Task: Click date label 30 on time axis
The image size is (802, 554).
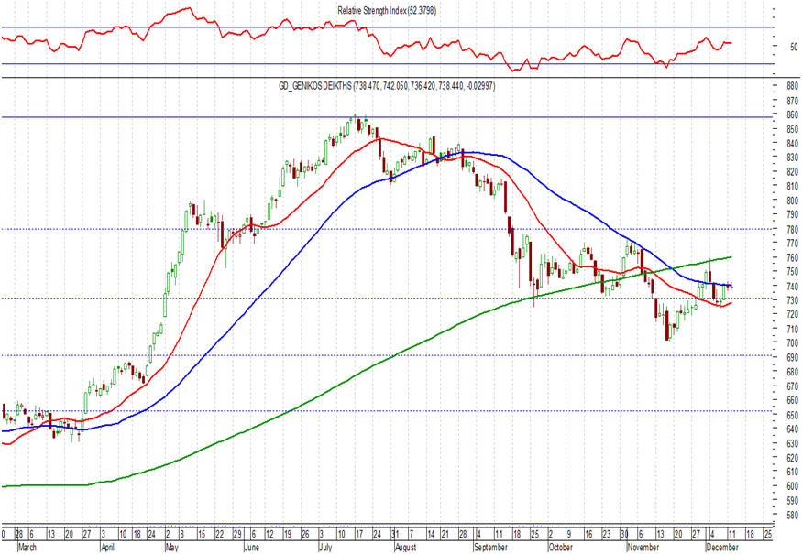Action: (x=624, y=534)
